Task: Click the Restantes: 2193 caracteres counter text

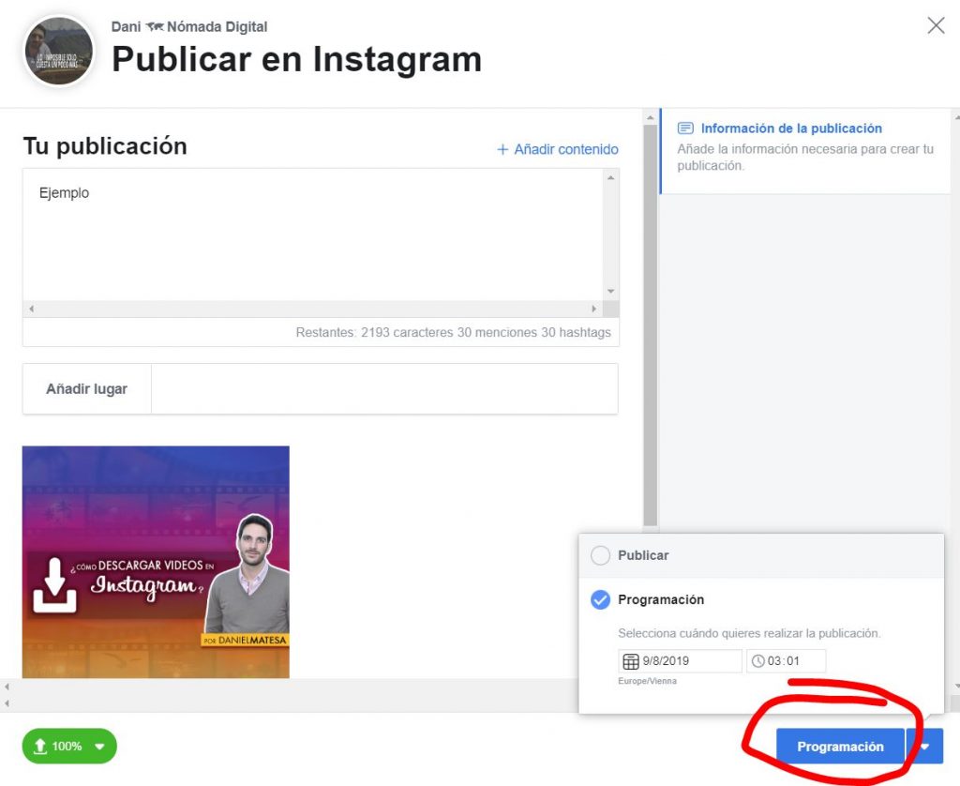Action: 453,333
